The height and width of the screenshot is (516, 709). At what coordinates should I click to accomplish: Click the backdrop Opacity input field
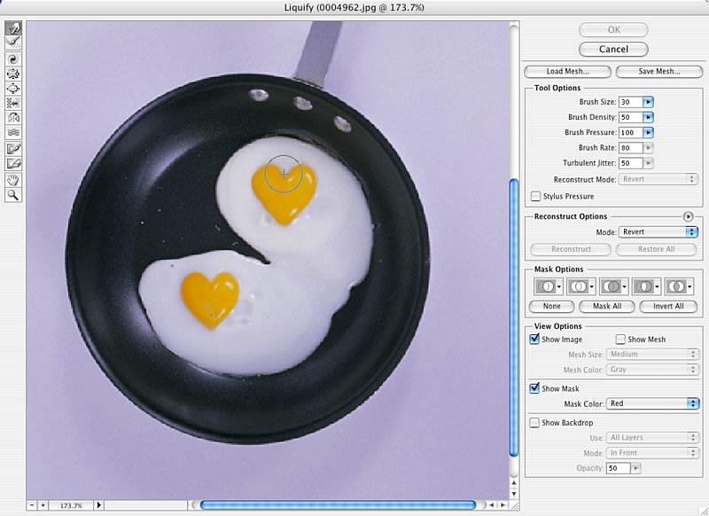click(x=618, y=468)
